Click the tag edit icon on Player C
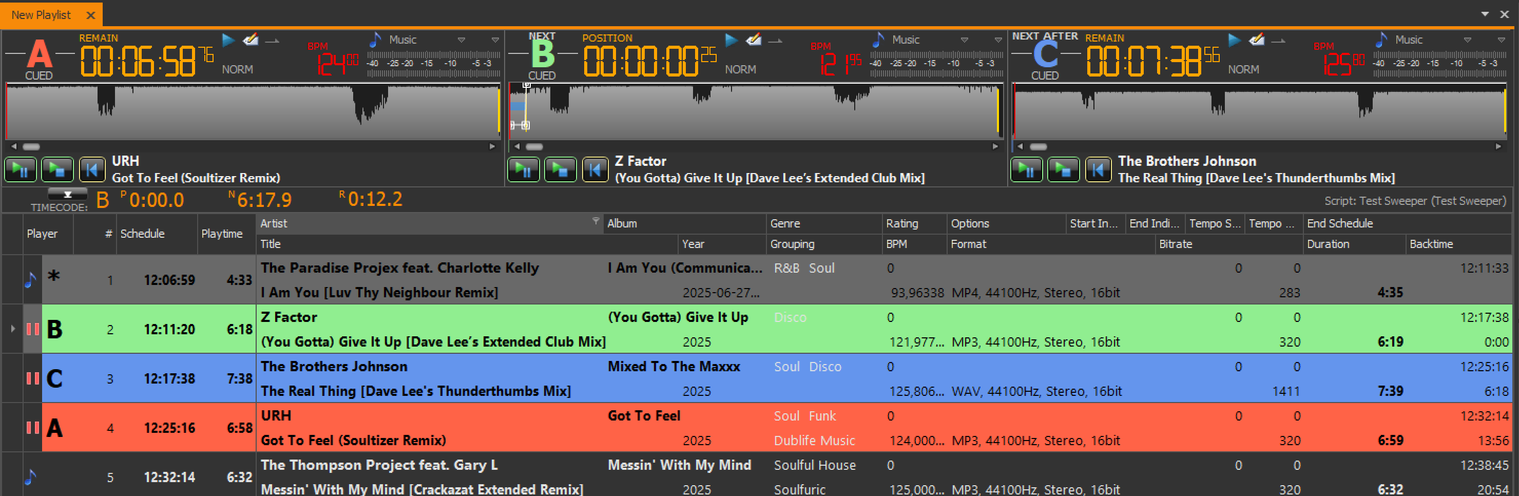 [1257, 40]
